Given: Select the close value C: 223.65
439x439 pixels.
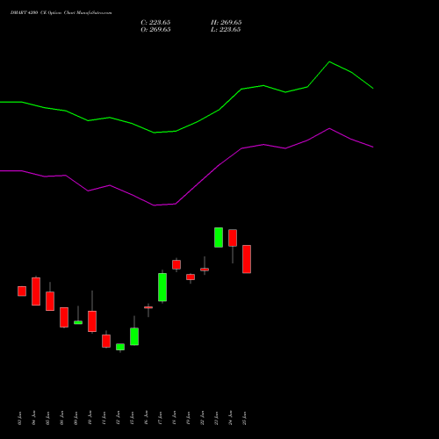Looking at the screenshot, I should 155,23.
